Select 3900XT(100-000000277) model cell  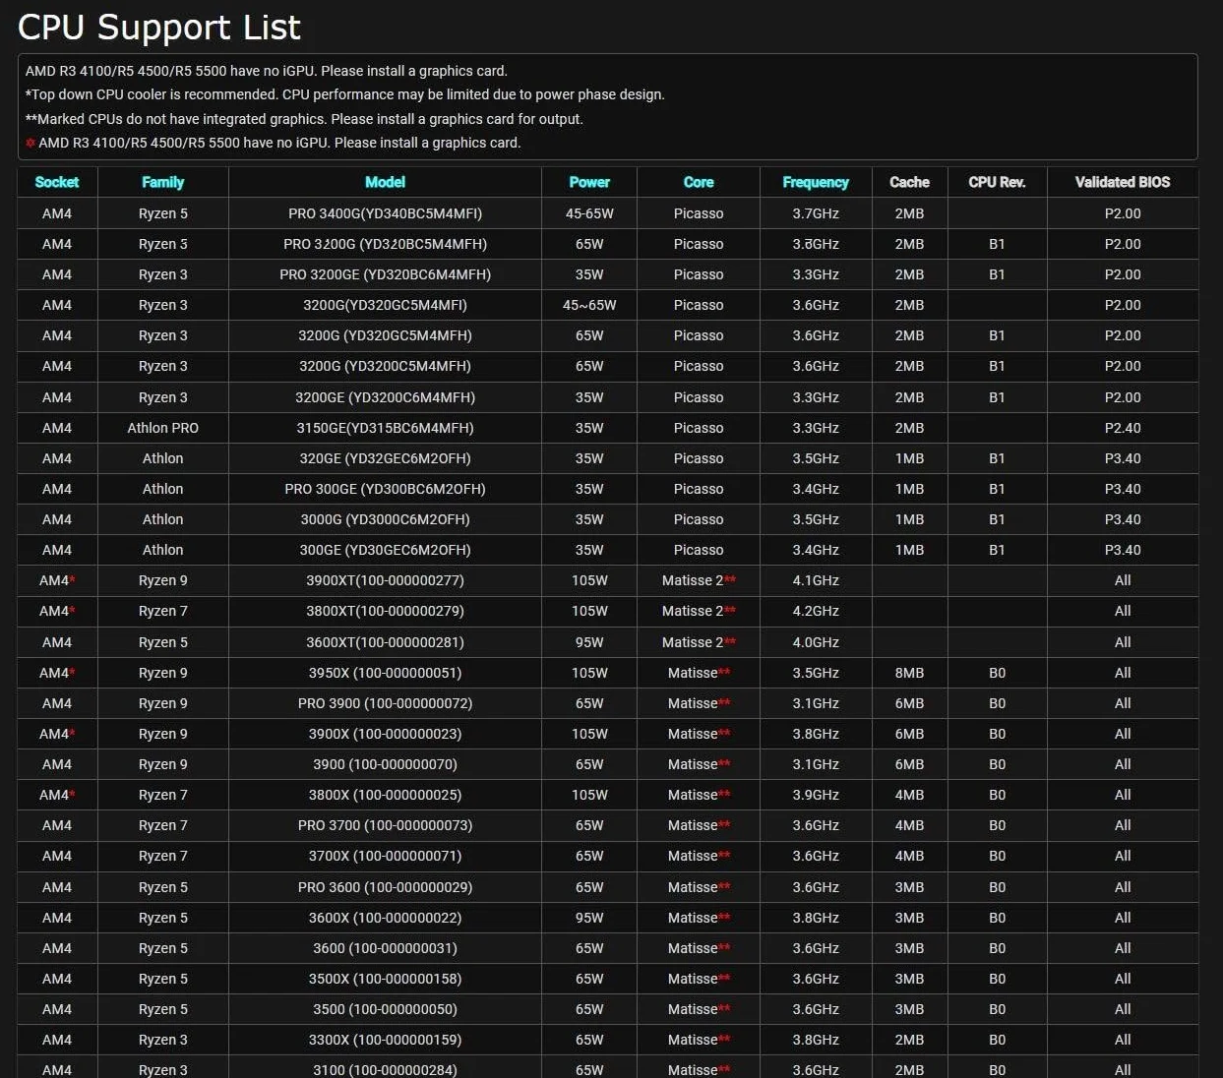pos(385,580)
